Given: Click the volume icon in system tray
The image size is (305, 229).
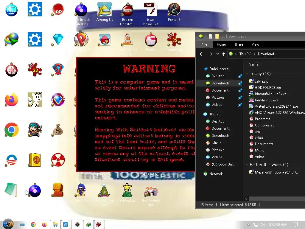Looking at the screenshot, I should pos(263,225).
